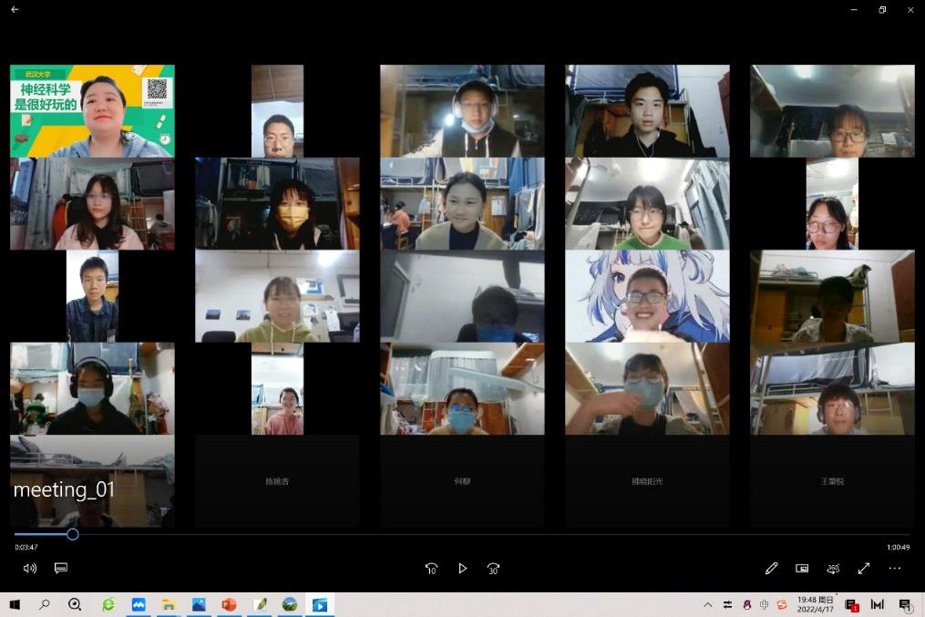Open the Windows Start menu

15,604
